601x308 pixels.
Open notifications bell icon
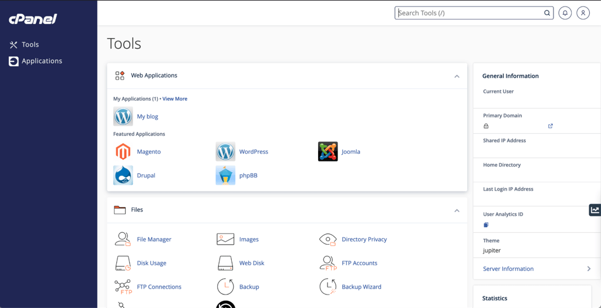pos(565,13)
